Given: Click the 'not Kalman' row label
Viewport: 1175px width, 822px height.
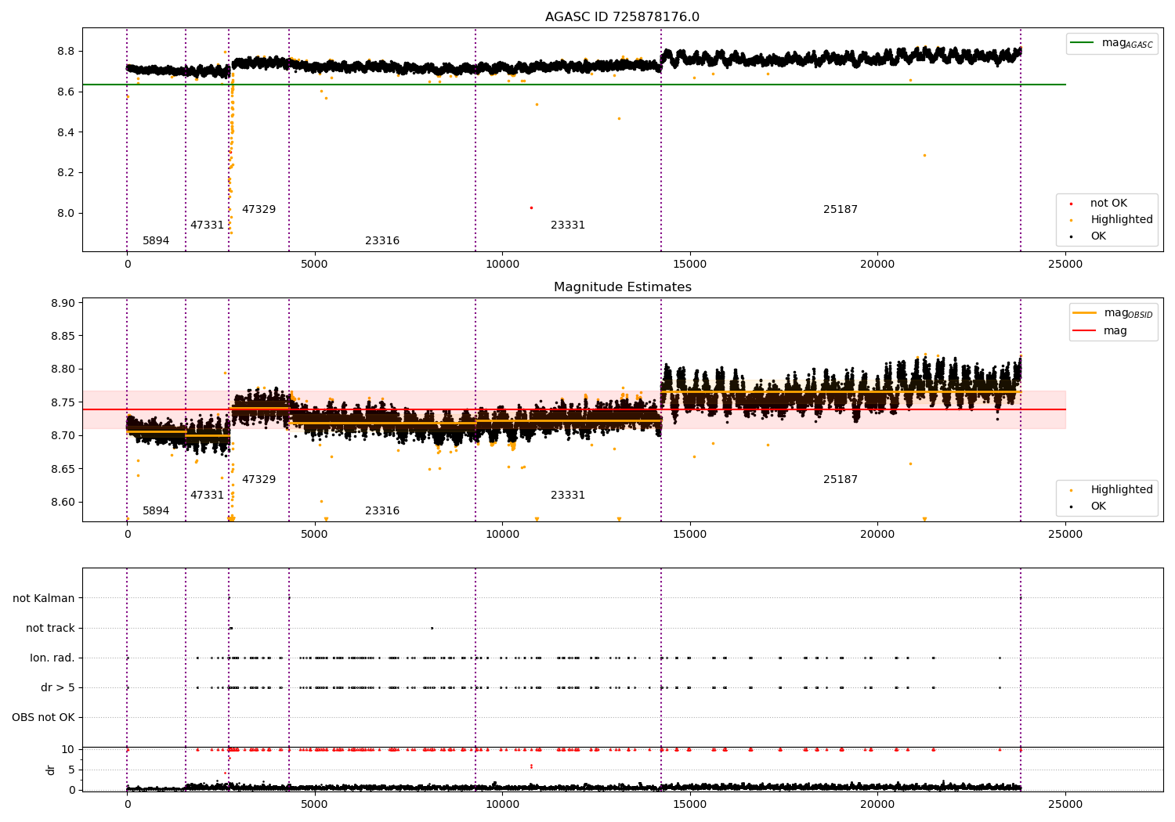Looking at the screenshot, I should click(x=44, y=599).
